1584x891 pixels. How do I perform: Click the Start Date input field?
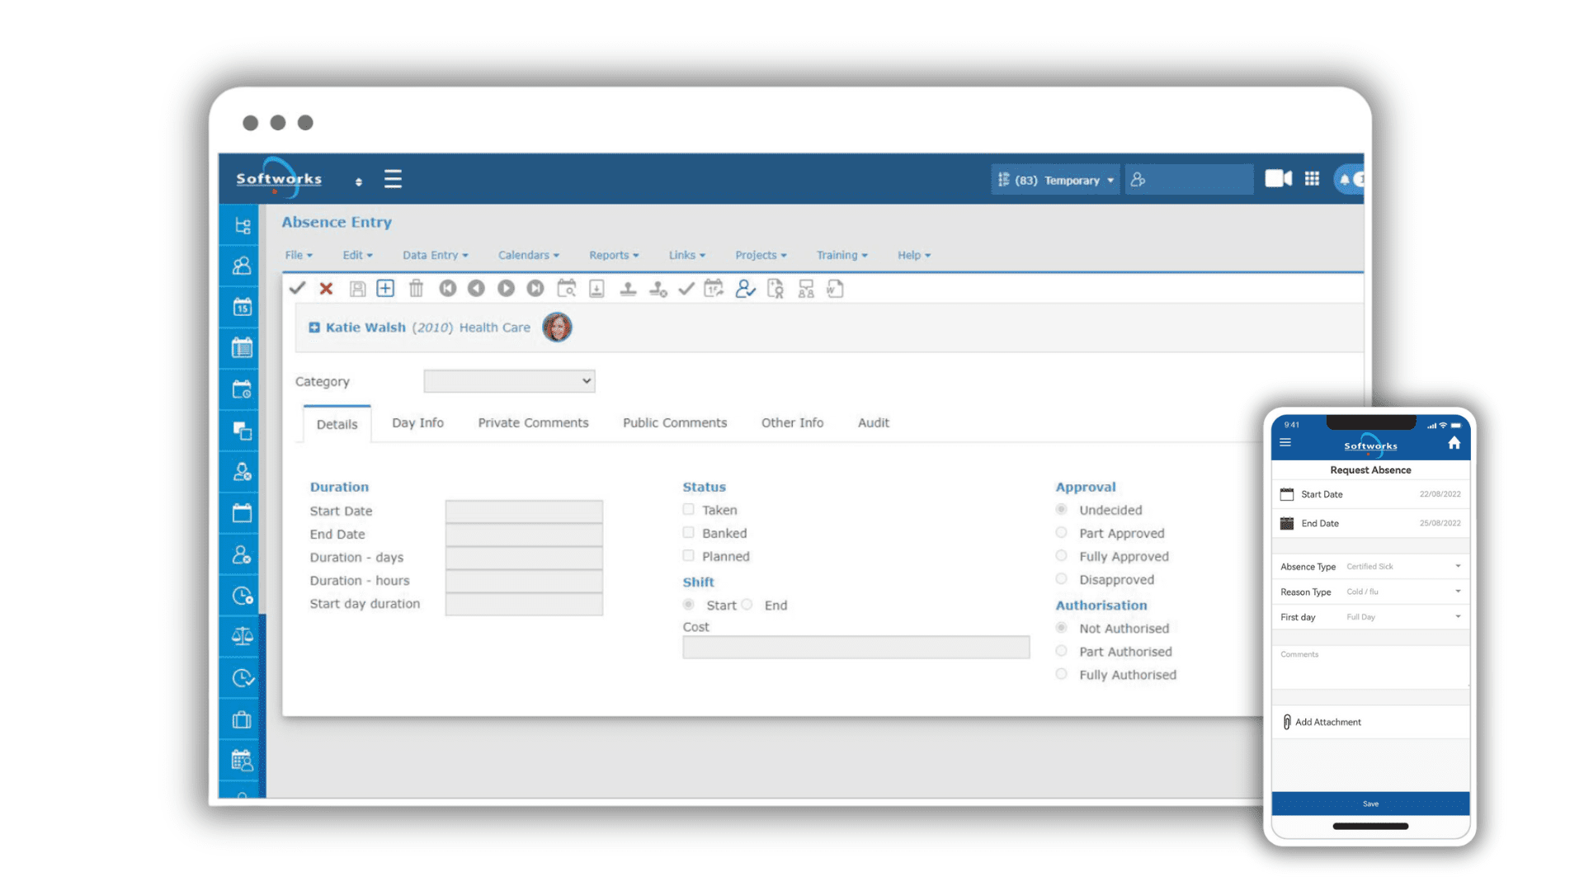pos(523,509)
